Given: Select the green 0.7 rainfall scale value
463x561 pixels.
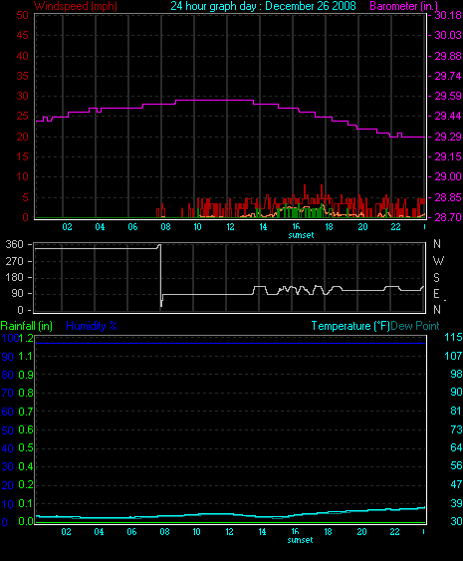Looking at the screenshot, I should (x=26, y=412).
